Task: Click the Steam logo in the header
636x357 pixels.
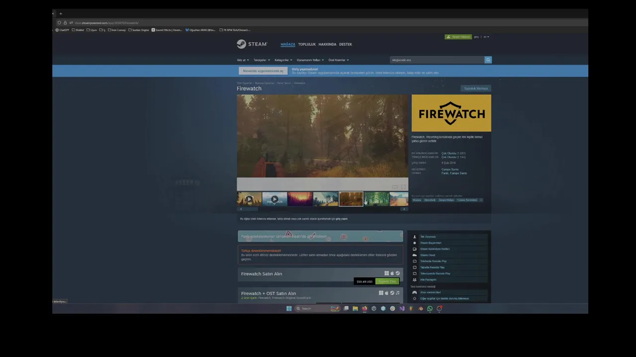Action: [252, 44]
